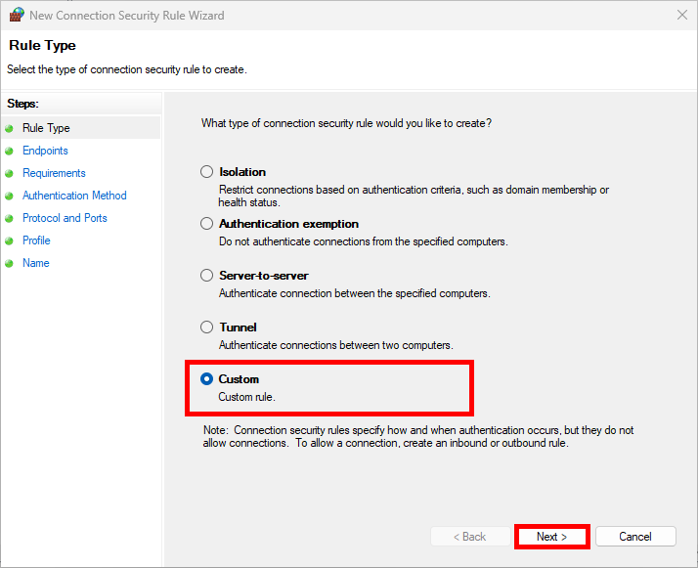
Task: Click 'Authenticate connections between two computers.' text
Action: pos(336,345)
